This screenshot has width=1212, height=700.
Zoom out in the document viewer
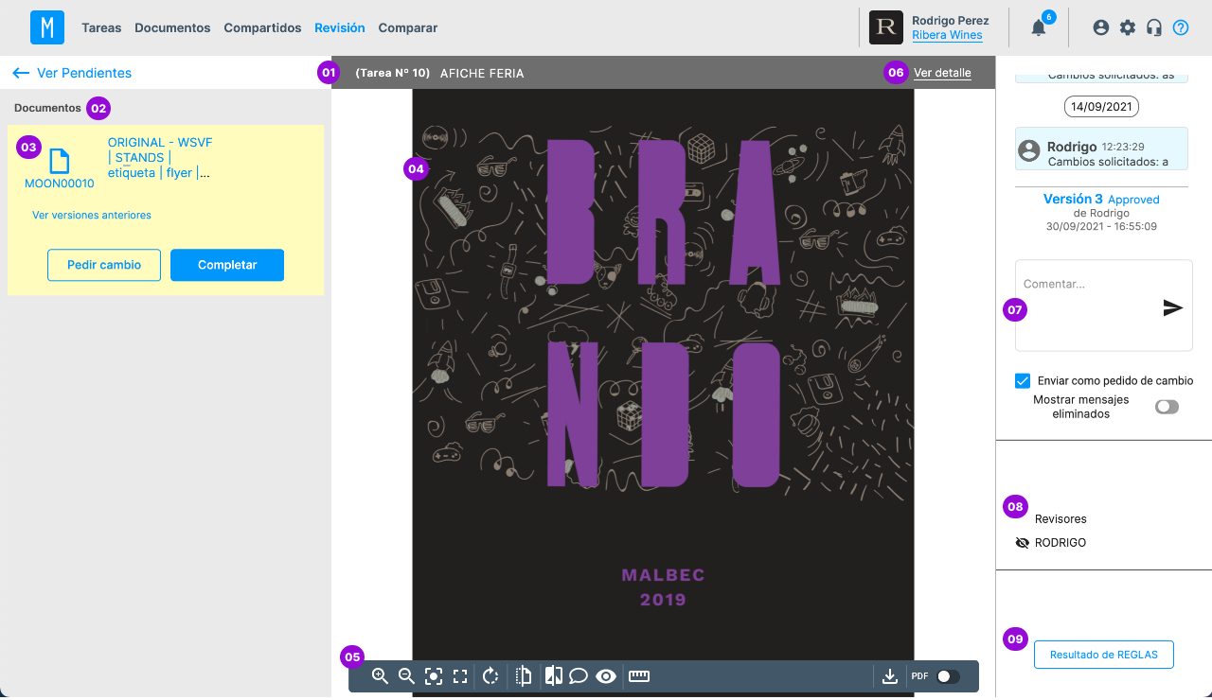click(406, 676)
